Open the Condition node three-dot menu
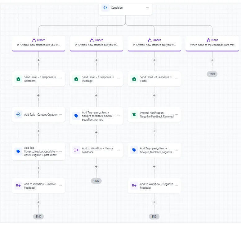The height and width of the screenshot is (225, 241). 147,8
